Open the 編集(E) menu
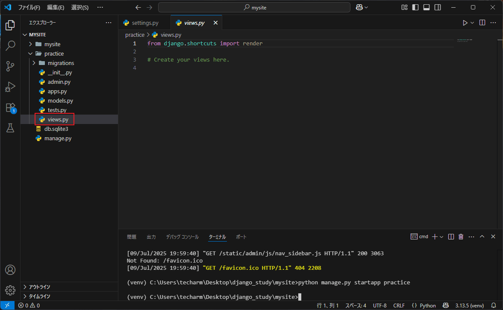The width and height of the screenshot is (503, 310). tap(56, 7)
